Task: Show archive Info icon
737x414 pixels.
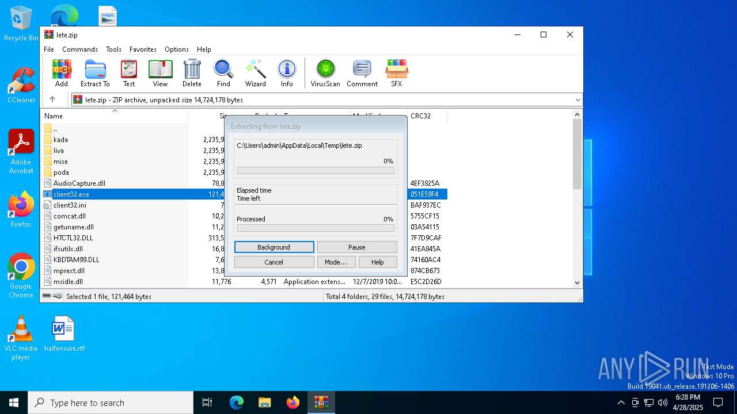Action: pos(287,73)
